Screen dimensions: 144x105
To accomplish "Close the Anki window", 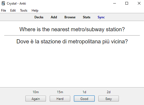I will pyautogui.click(x=139, y=3).
